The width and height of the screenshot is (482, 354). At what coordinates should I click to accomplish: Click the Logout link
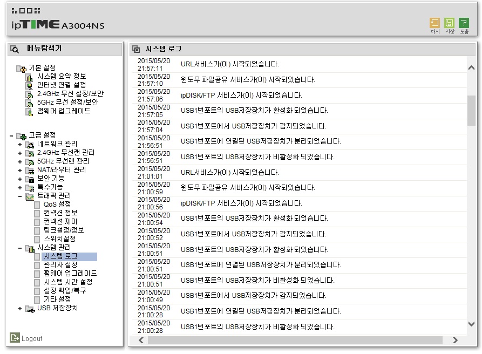click(x=32, y=339)
